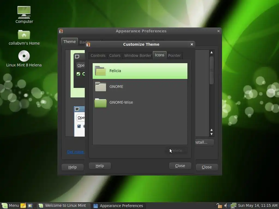This screenshot has width=279, height=209.
Task: Click the launcher icon next to the note icon
Action: [30, 206]
